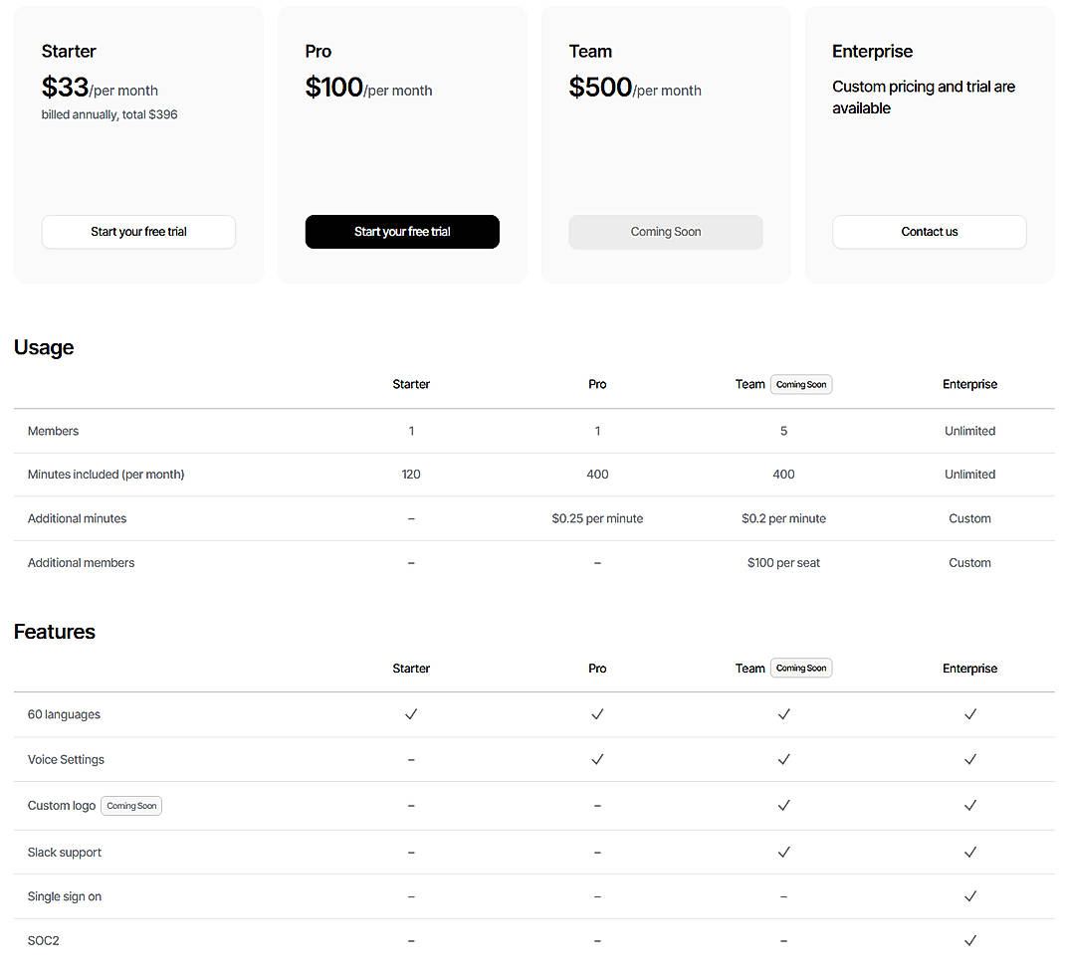
Task: Click the Features section heading
Action: (x=55, y=632)
